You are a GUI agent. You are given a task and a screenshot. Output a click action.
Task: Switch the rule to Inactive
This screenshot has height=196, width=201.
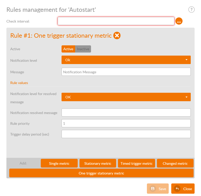tap(83, 49)
